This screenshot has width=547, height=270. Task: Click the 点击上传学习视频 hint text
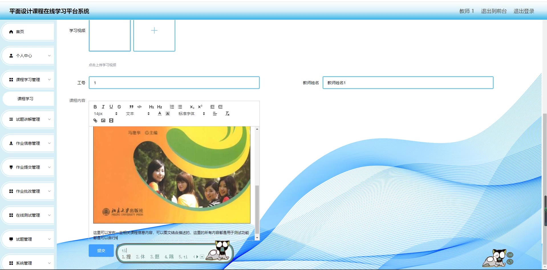(102, 65)
